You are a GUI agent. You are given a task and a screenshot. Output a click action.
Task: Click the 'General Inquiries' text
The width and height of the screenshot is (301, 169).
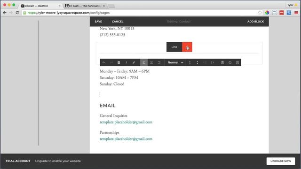point(113,116)
